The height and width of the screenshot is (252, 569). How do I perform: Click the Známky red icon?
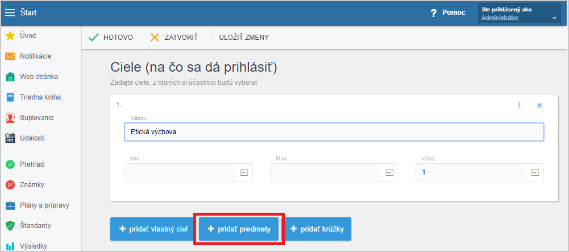(10, 185)
